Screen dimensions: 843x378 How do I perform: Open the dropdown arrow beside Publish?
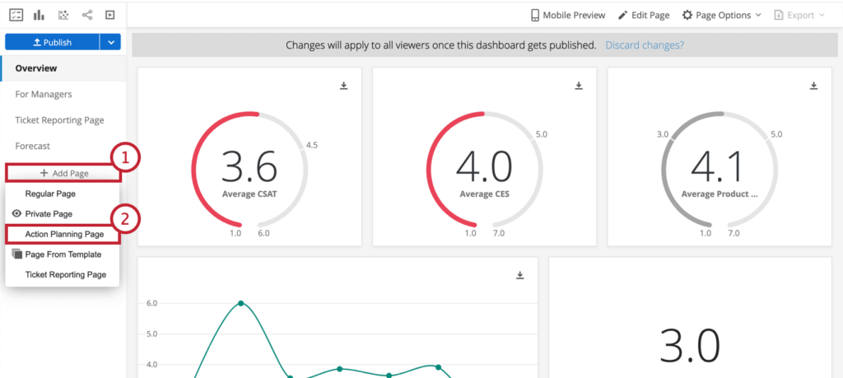pyautogui.click(x=111, y=42)
